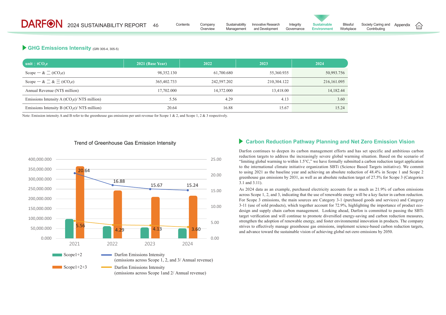Click the Carbon Reduction Pathway Planning heading
Image resolution: width=446 pixels, height=315 pixels.
tap(330, 142)
